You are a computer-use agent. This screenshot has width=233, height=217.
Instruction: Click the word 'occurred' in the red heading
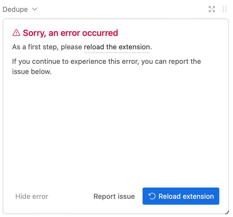click(x=100, y=33)
